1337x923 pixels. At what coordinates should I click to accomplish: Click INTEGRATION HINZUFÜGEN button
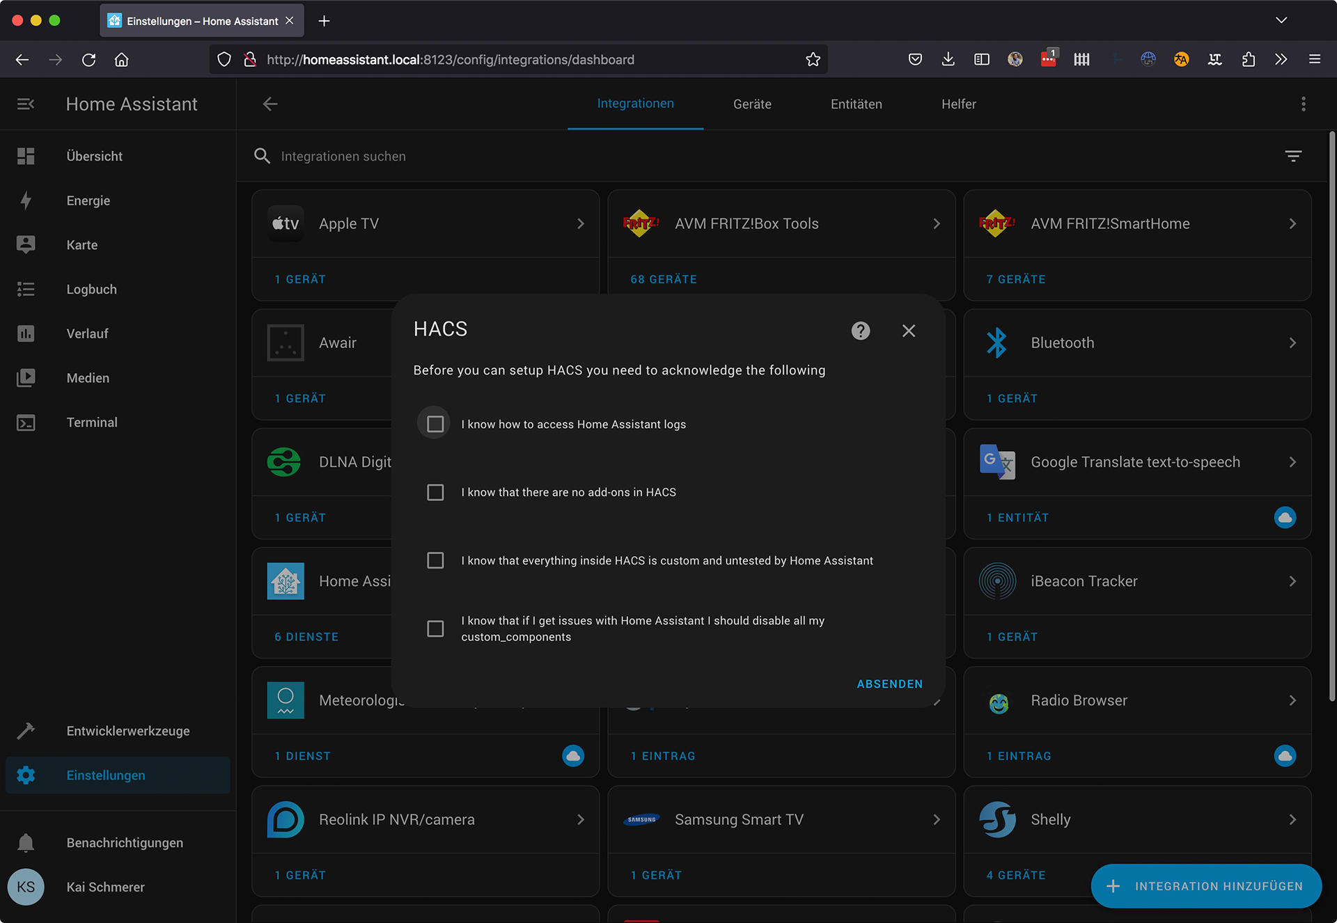(1206, 886)
